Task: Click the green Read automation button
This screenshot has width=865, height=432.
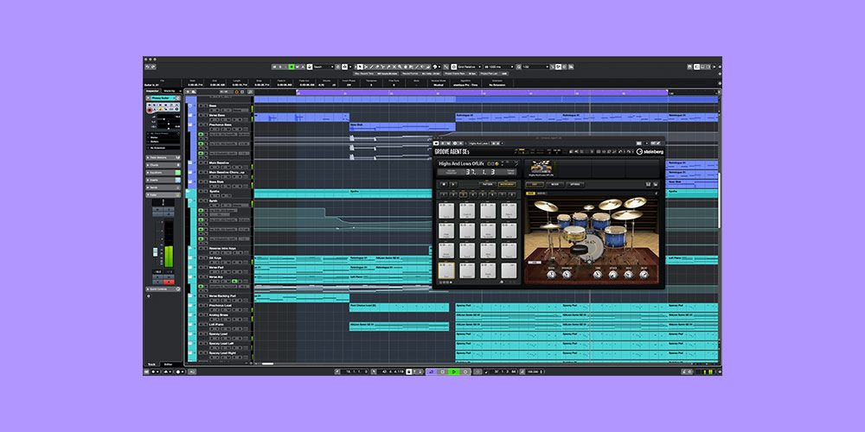Action: 291,67
